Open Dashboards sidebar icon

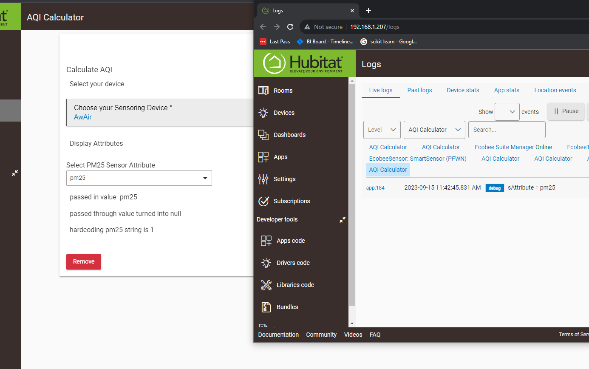(x=263, y=135)
